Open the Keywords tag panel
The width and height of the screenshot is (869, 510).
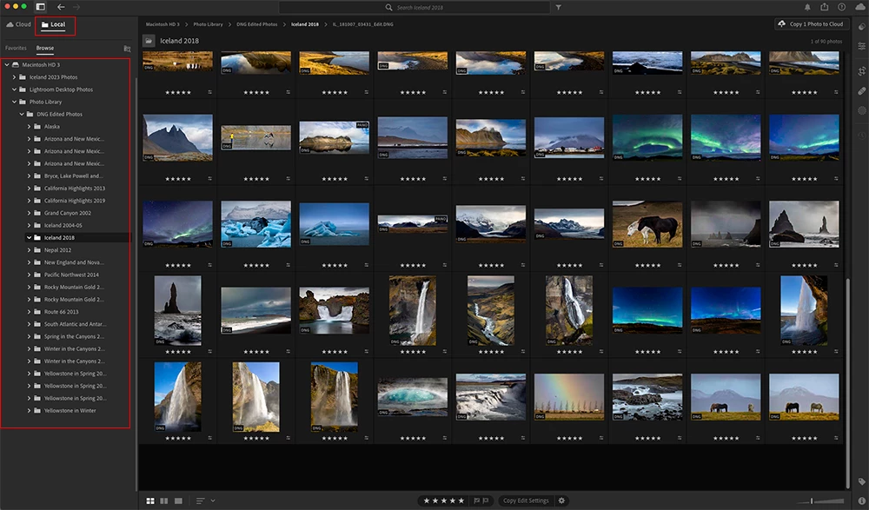click(861, 481)
